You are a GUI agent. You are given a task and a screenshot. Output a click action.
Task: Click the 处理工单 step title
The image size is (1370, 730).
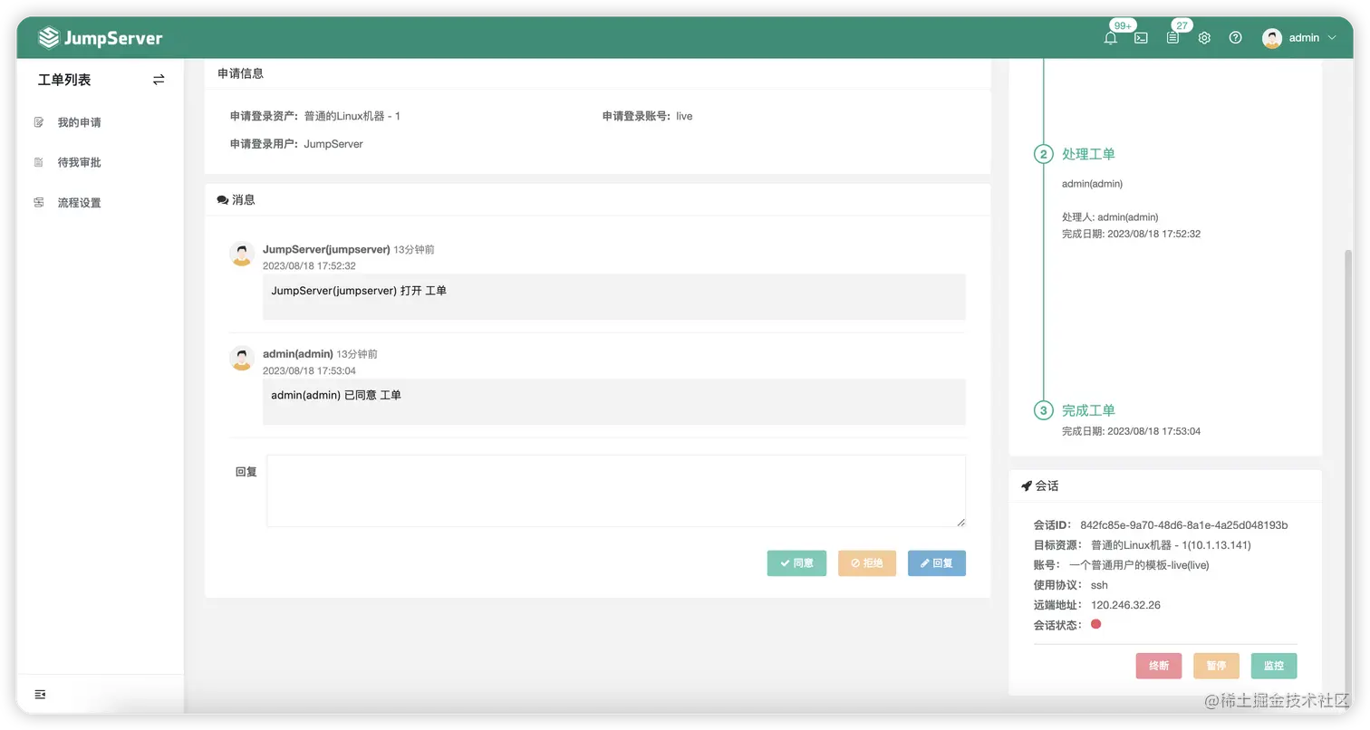1088,154
